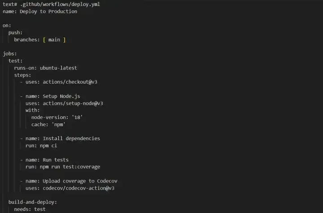Click 'actions/checkout@v3' action reference
The width and height of the screenshot is (323, 213).
(x=70, y=82)
